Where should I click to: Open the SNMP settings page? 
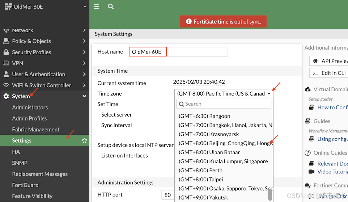point(20,163)
